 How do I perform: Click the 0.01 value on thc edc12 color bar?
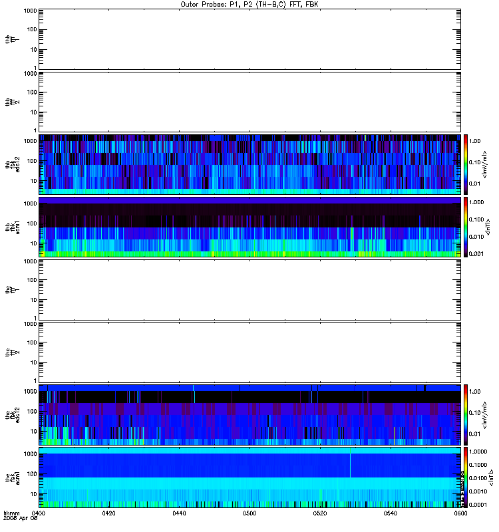[474, 434]
